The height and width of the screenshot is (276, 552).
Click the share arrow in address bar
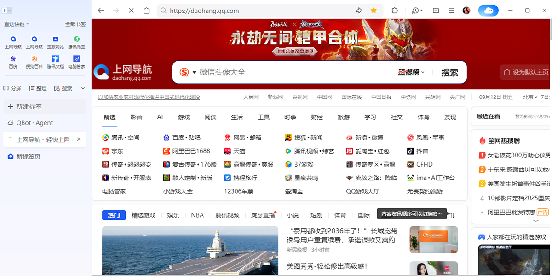359,10
